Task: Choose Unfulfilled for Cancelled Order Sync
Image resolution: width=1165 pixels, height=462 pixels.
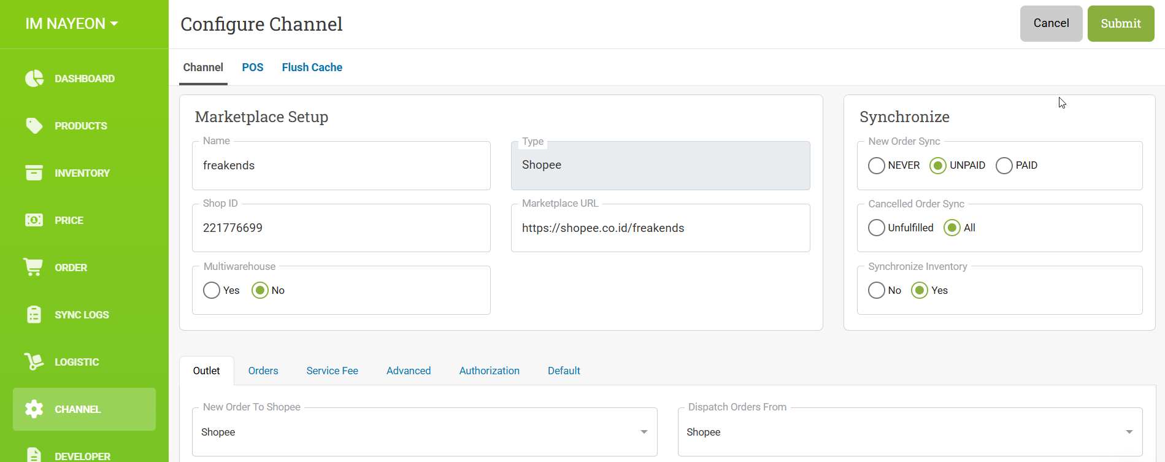Action: coord(877,228)
